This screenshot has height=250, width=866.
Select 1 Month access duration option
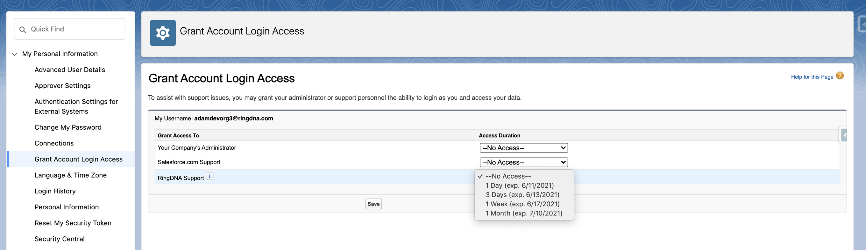point(524,213)
